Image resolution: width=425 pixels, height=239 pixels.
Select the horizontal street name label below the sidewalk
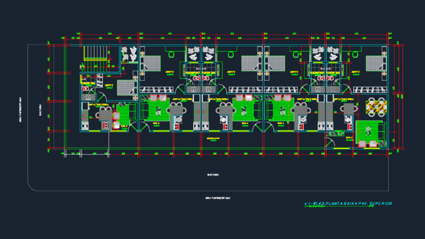pyautogui.click(x=218, y=198)
